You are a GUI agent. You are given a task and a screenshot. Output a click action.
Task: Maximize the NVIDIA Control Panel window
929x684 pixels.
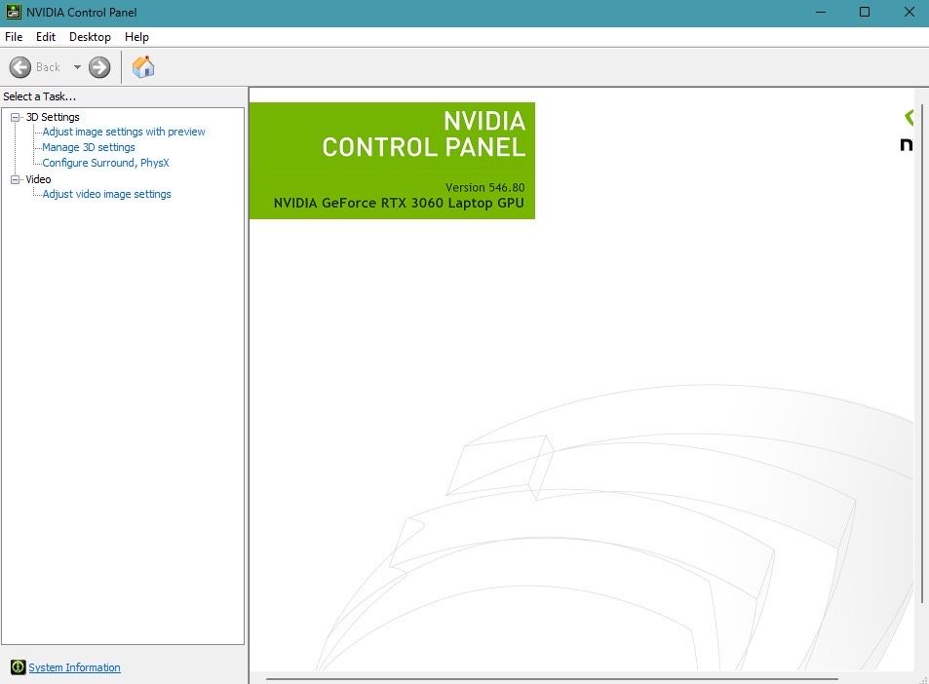click(x=865, y=13)
